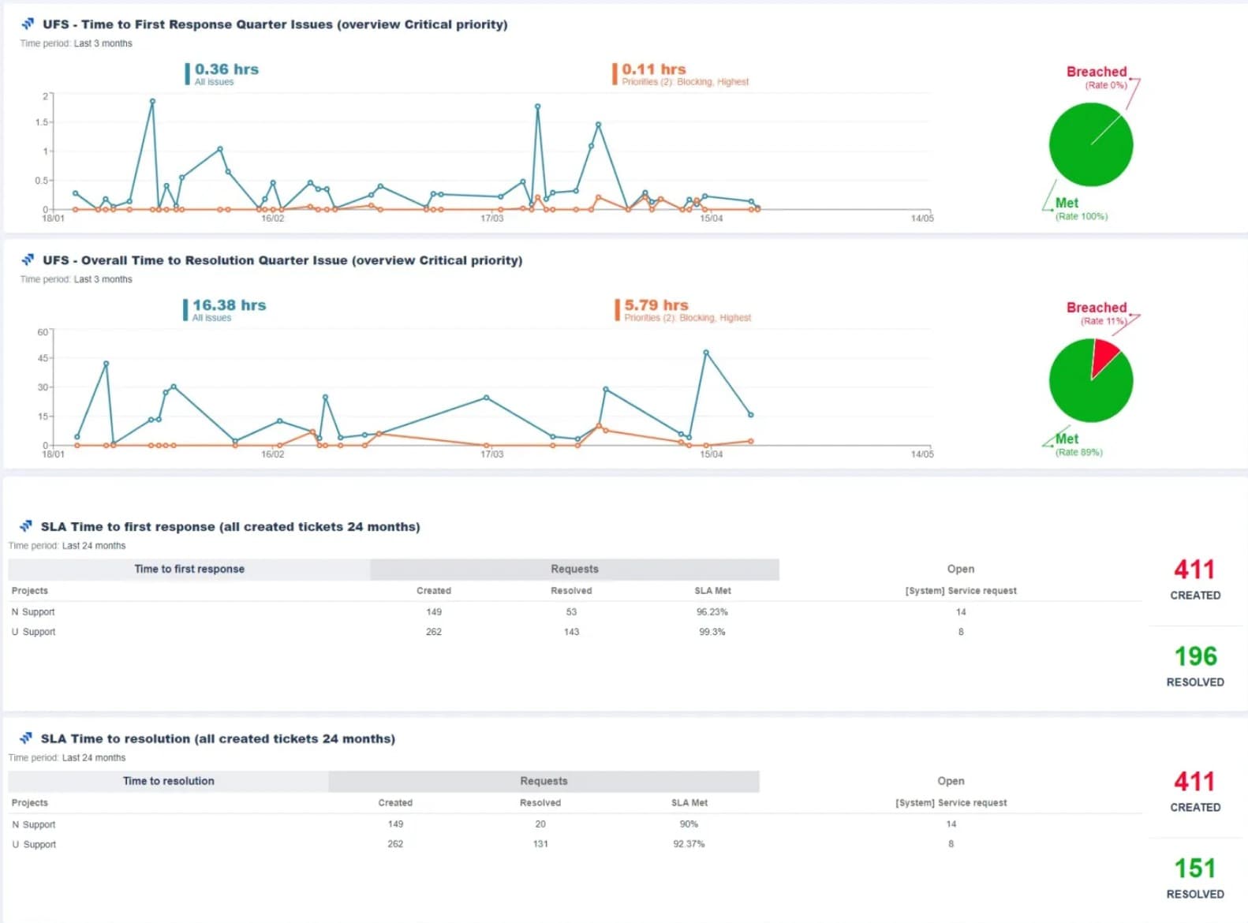Screen dimensions: 1248x923
Task: Click Resolved value 131 for U Support
Action: tap(540, 844)
